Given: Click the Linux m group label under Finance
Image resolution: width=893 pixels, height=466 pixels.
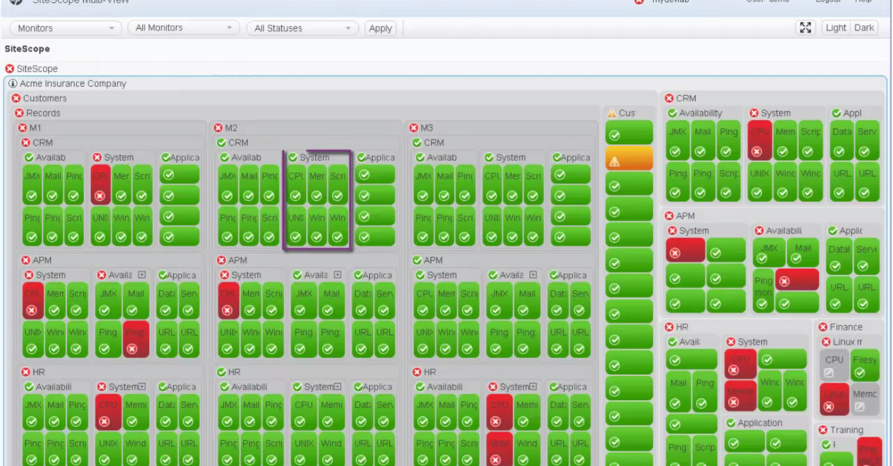Looking at the screenshot, I should pos(847,342).
